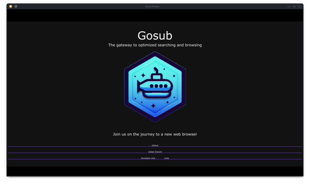Image resolution: width=310 pixels, height=186 pixels.
Task: Open the Zulip developer chat link
Action: 167,158
